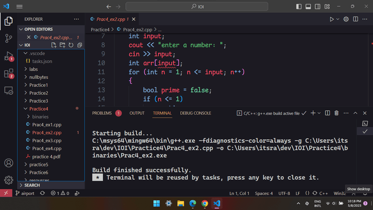
Task: Refresh the explorer file tree
Action: [x=71, y=45]
